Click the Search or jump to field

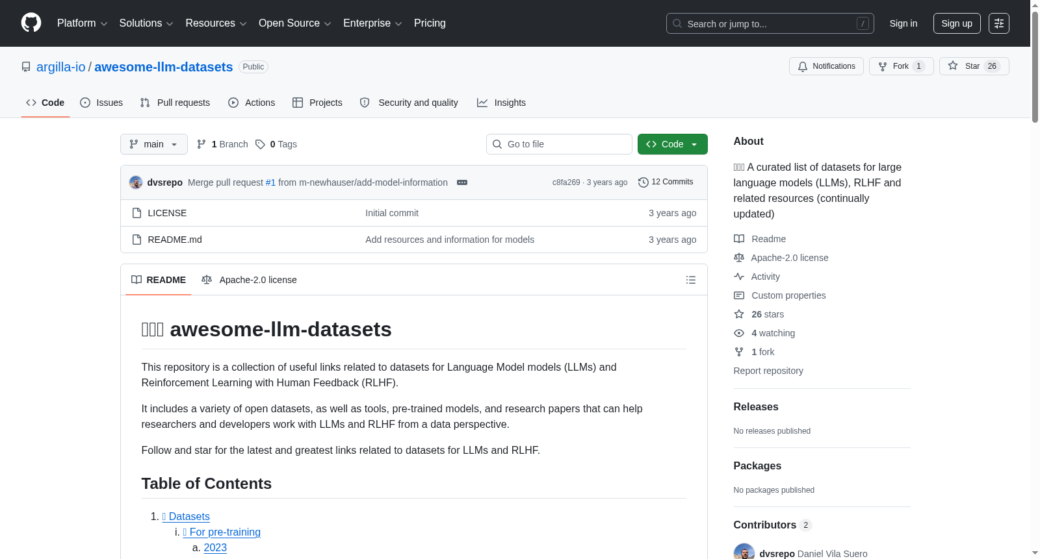[770, 23]
